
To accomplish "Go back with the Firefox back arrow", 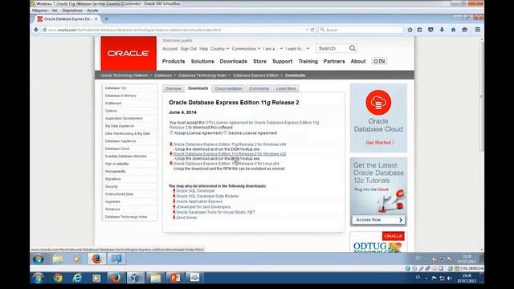I will tap(36, 30).
